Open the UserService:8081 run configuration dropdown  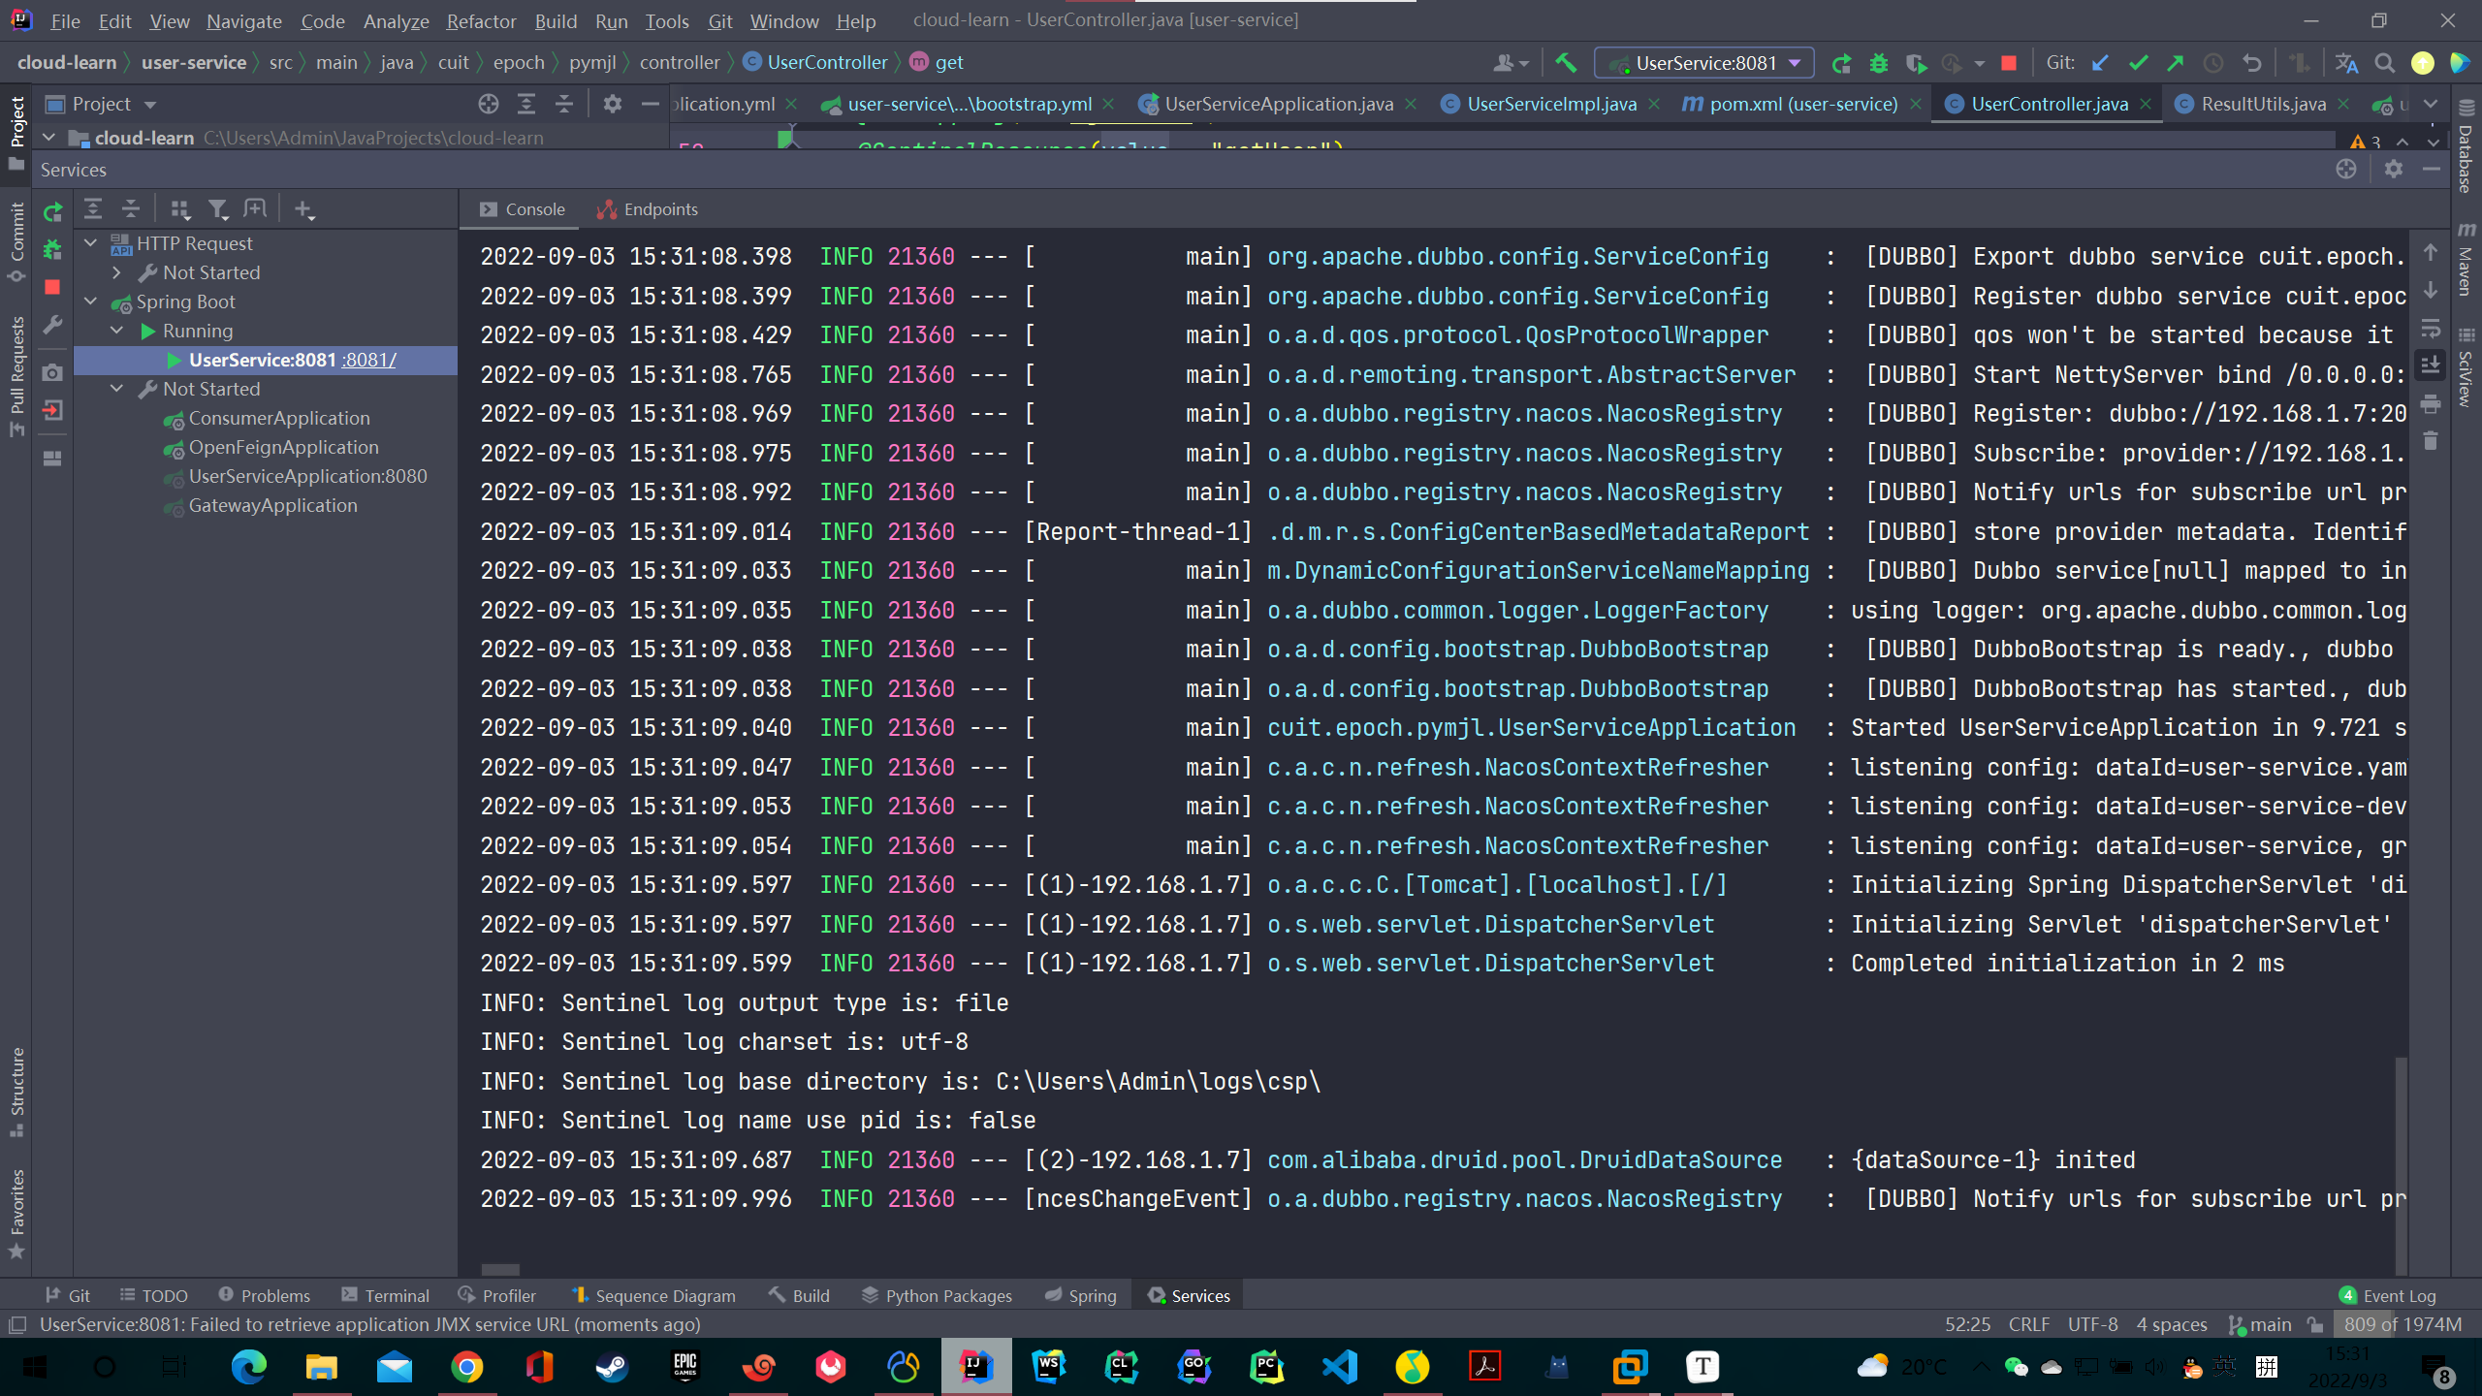[x=1704, y=63]
